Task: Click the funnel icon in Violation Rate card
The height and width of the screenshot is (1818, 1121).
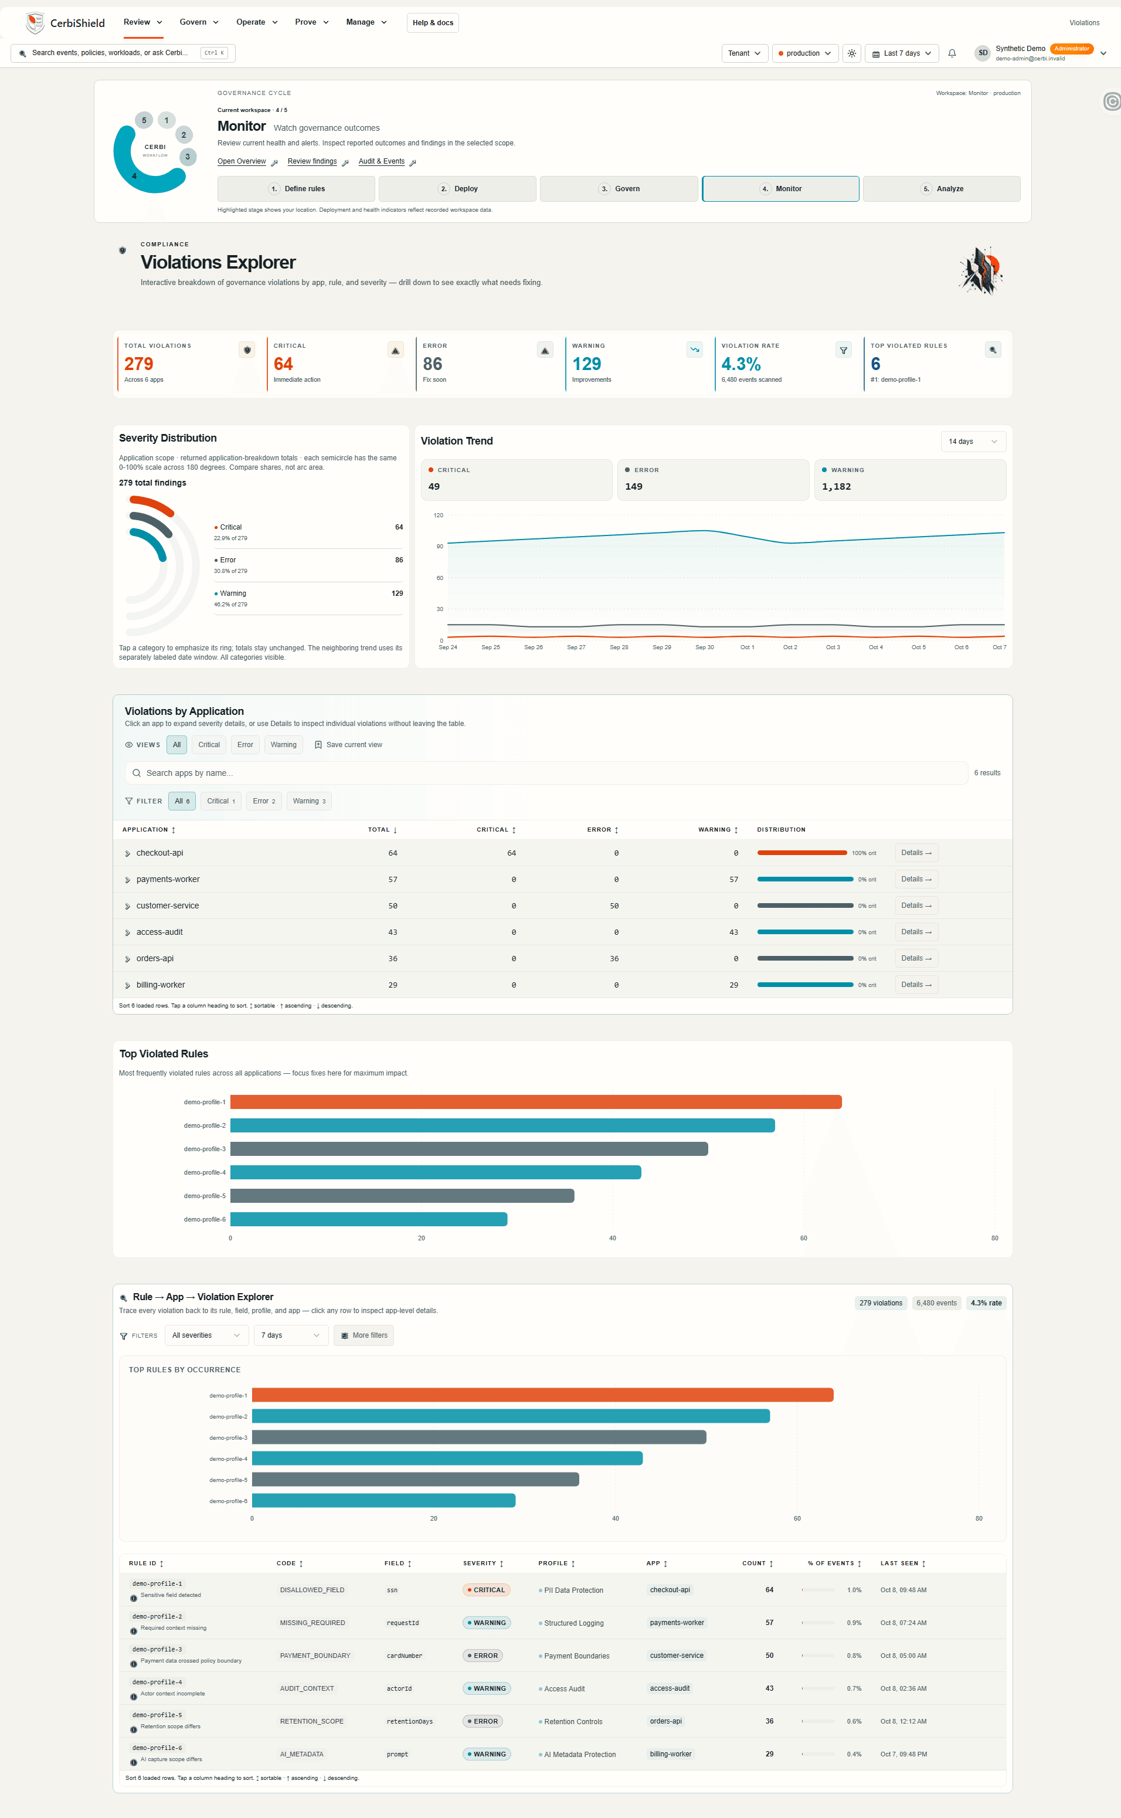Action: [x=844, y=350]
